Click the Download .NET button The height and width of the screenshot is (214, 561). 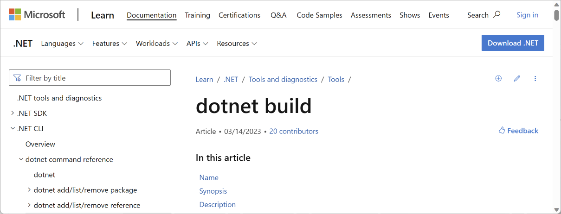click(x=513, y=43)
